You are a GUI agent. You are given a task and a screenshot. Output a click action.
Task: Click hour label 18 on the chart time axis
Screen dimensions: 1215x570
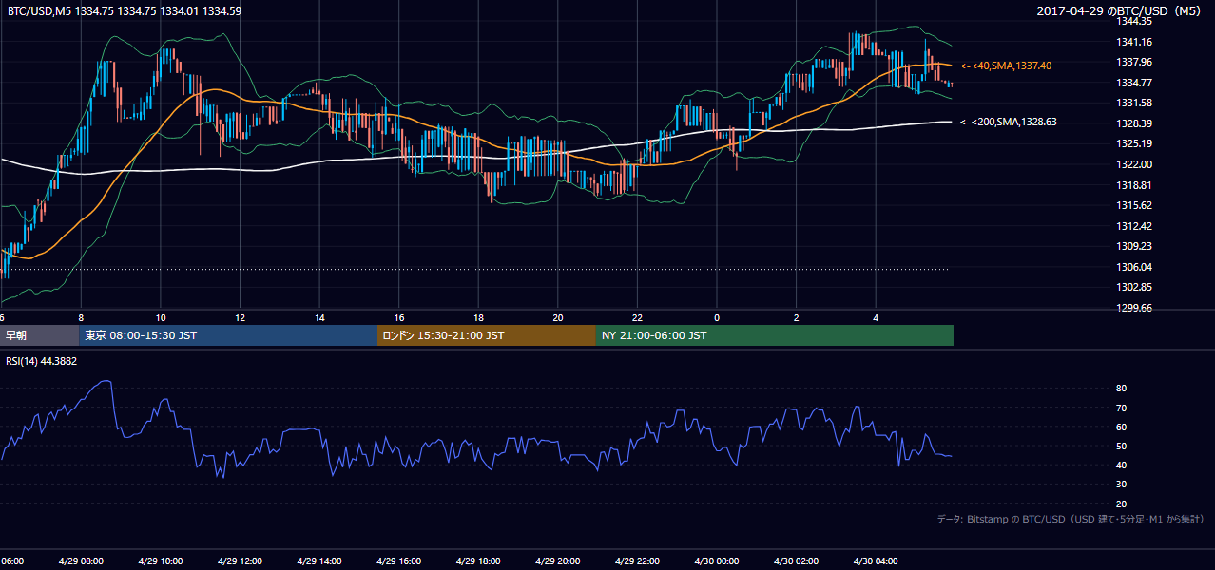coord(479,318)
